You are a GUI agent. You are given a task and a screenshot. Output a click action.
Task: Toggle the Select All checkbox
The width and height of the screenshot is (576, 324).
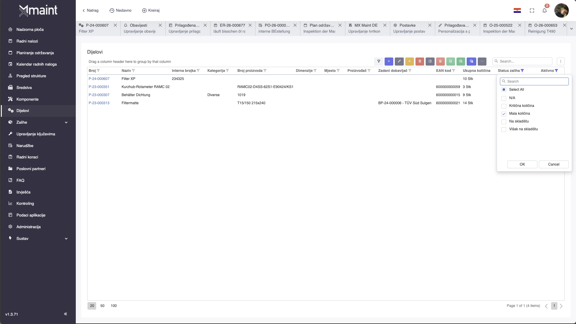click(x=504, y=90)
